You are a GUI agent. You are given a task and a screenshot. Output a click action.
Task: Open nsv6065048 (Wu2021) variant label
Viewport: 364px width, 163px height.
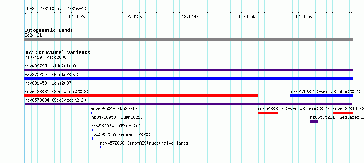114,109
